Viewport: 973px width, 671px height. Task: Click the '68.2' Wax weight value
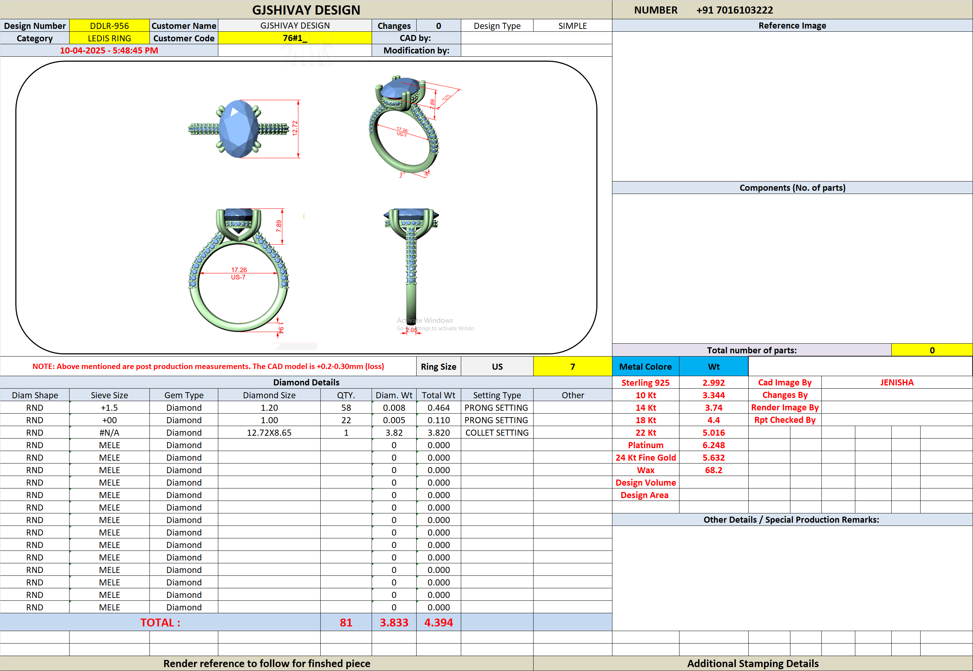(714, 470)
